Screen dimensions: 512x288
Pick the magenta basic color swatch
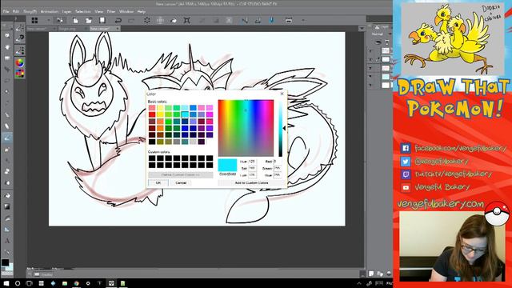[x=210, y=114]
